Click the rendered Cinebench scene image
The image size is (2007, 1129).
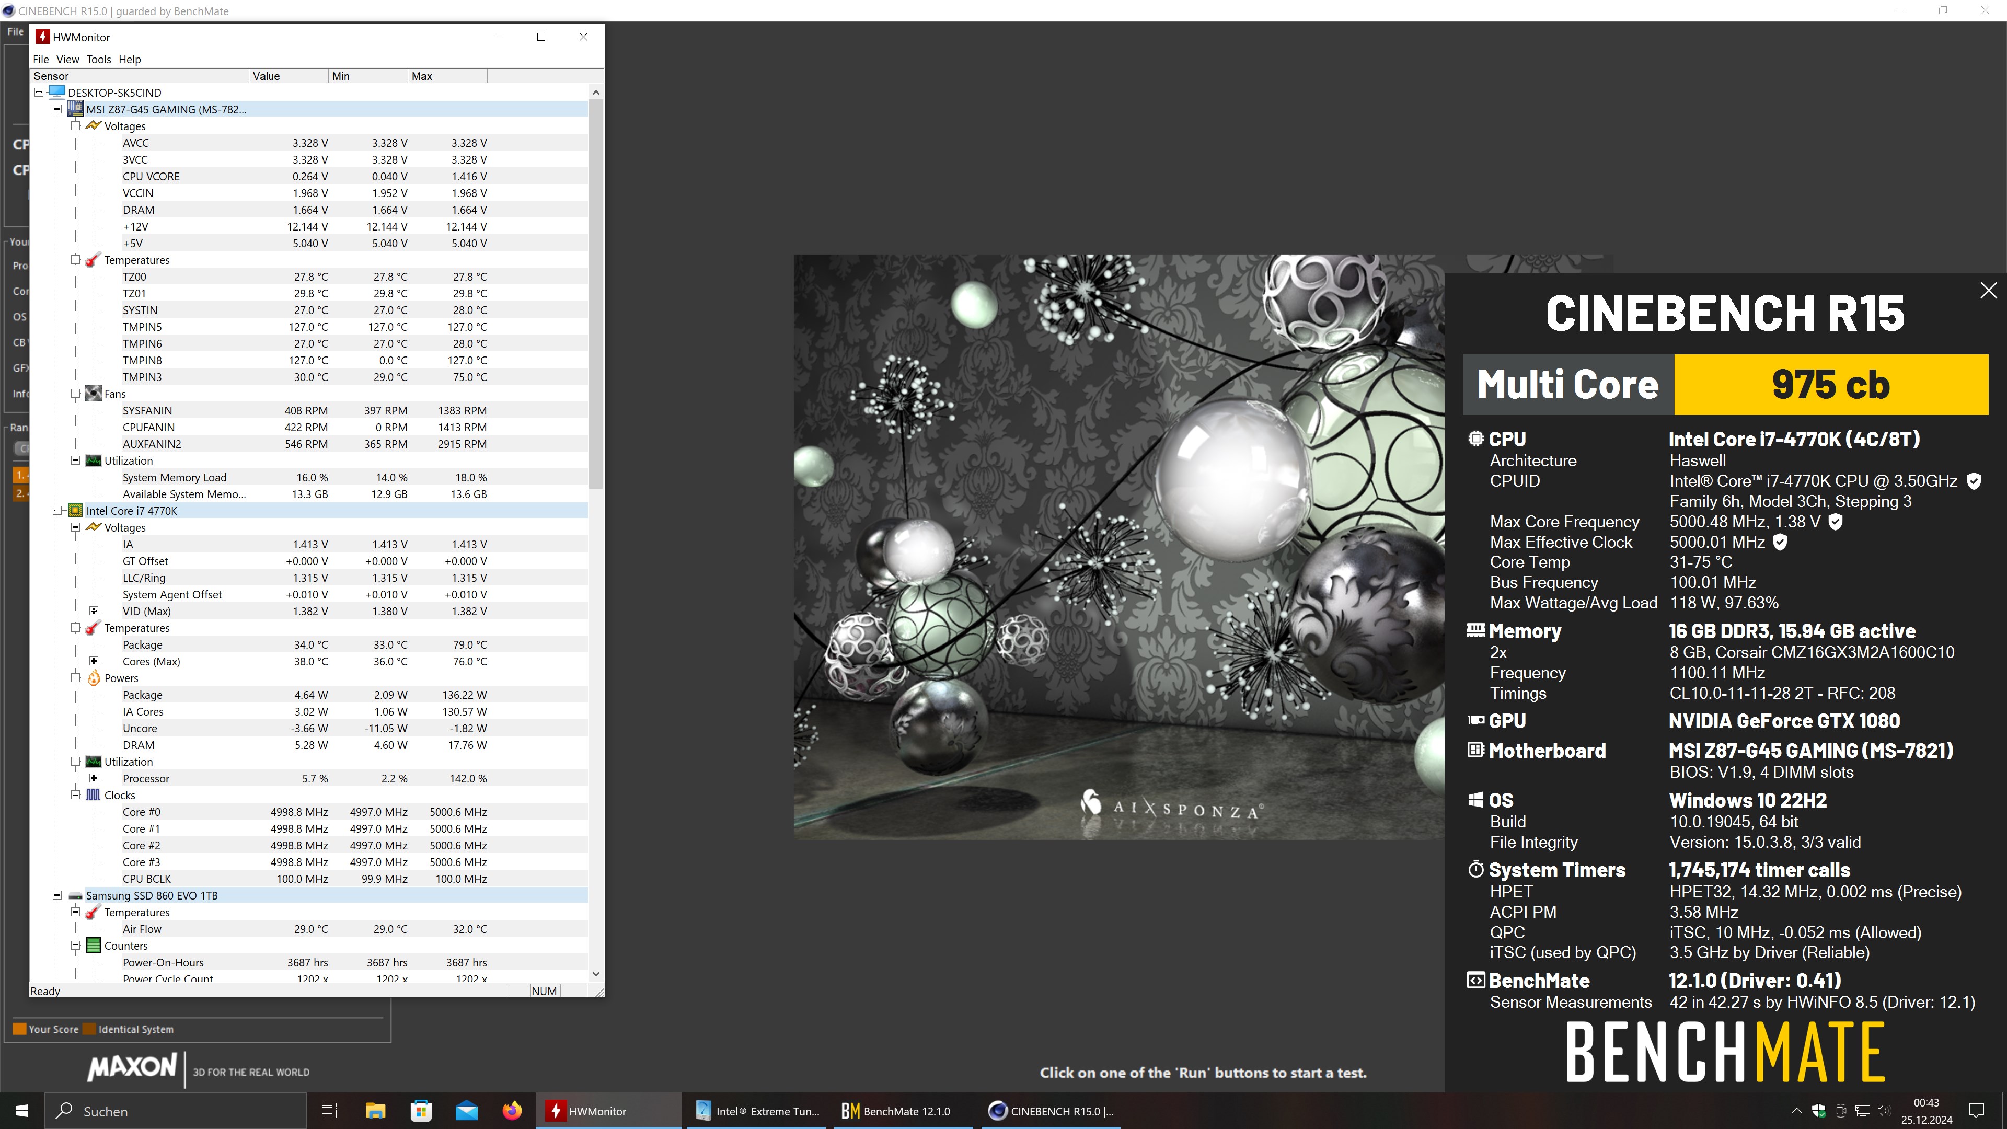[1119, 547]
